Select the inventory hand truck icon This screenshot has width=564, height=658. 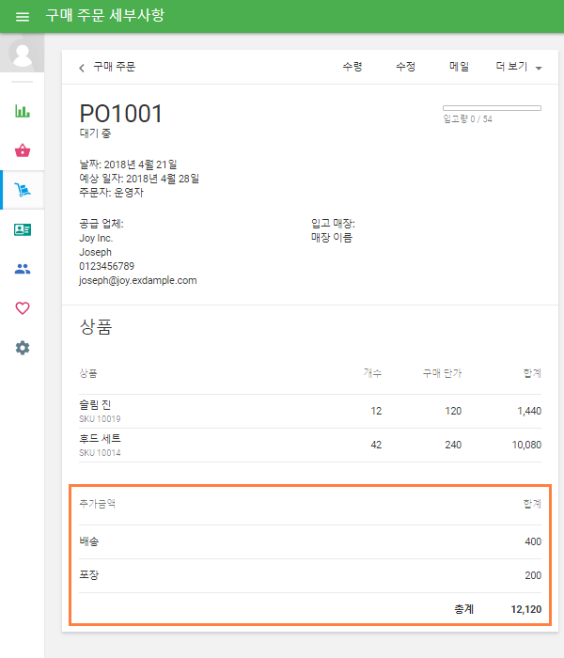23,190
